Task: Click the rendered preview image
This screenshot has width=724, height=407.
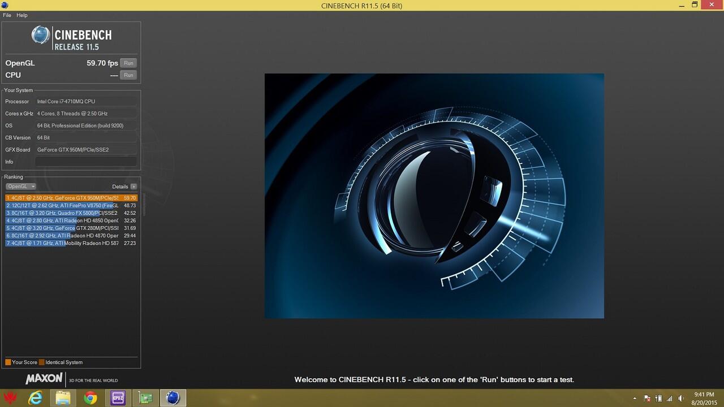Action: pyautogui.click(x=434, y=196)
